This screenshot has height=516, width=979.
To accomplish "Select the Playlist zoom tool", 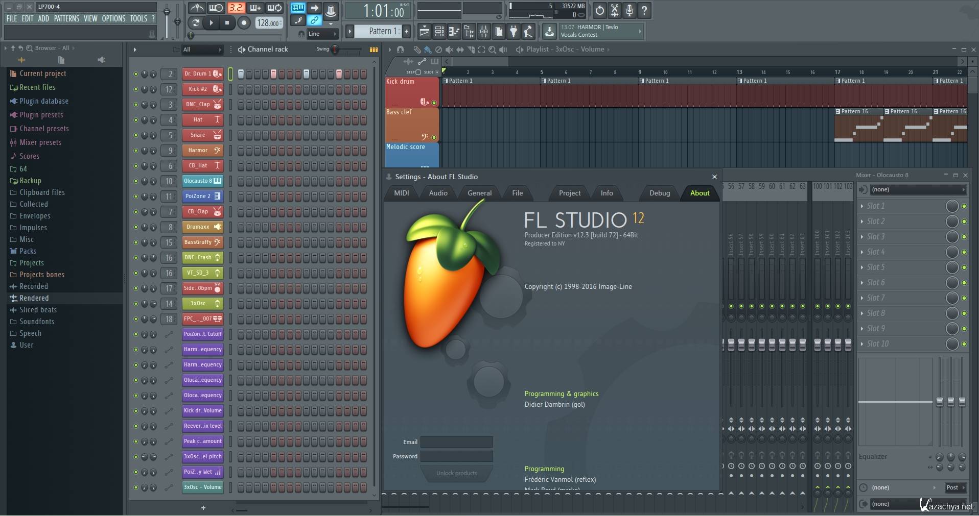I will coord(492,50).
